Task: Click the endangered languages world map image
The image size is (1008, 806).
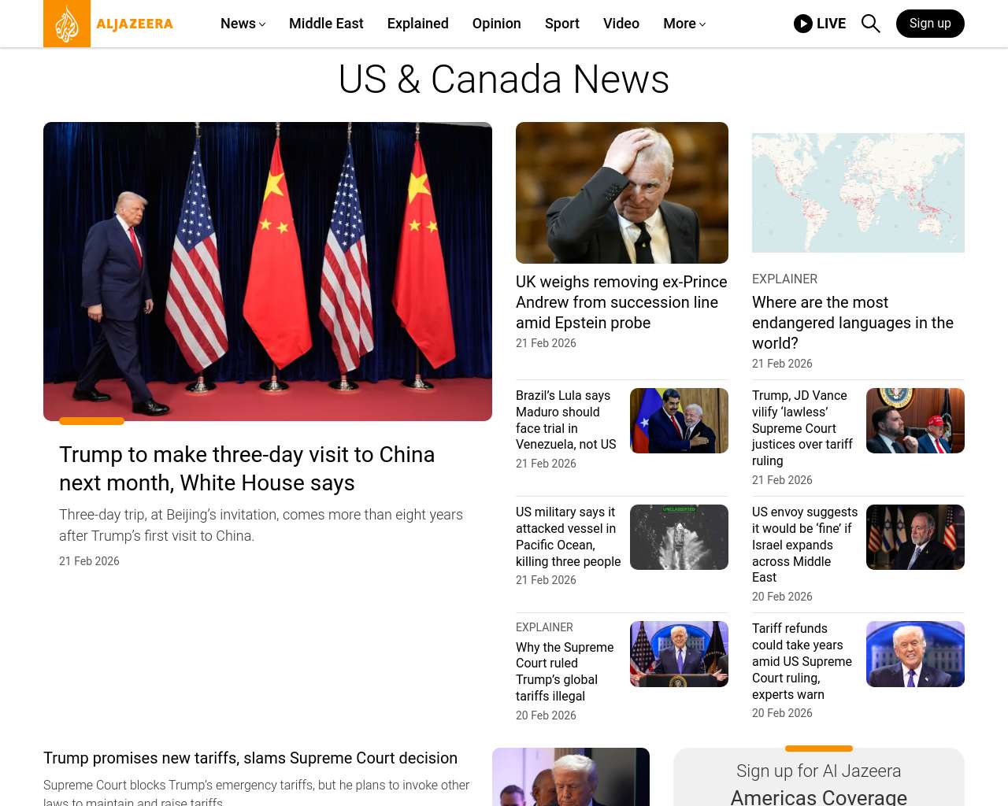Action: (x=858, y=193)
